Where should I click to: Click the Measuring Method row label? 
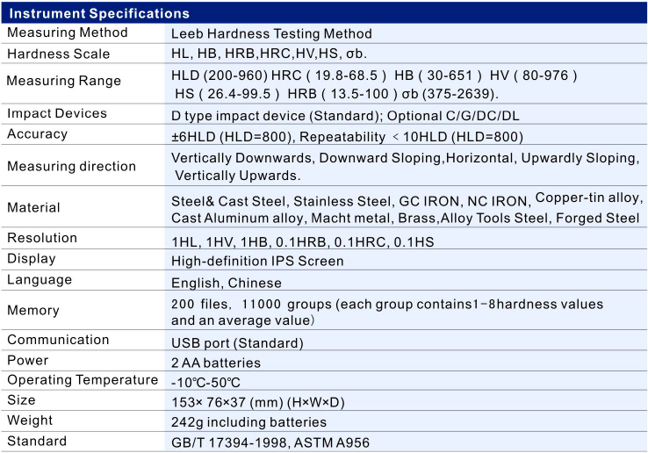tap(68, 32)
